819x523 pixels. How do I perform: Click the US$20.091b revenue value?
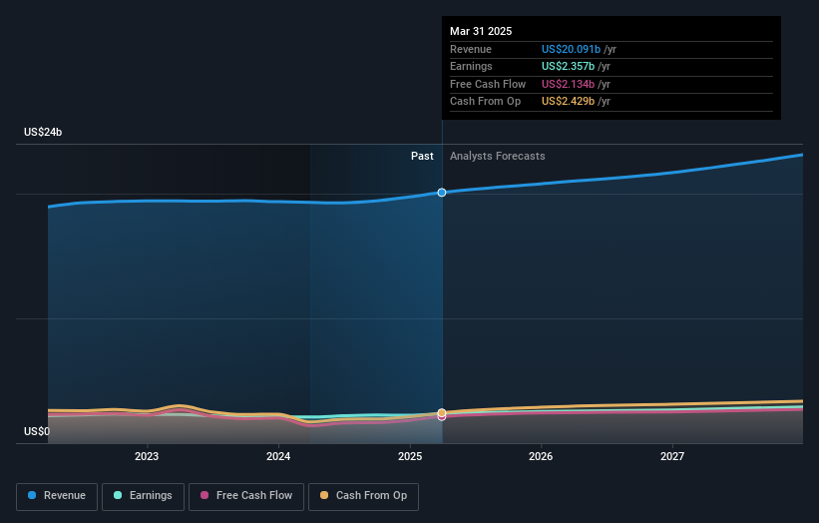571,49
